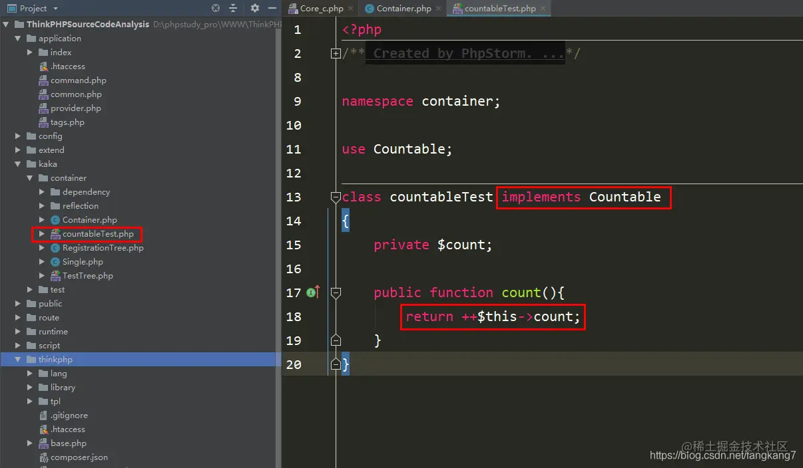Select the .htaccess file under thinkphp

point(67,429)
